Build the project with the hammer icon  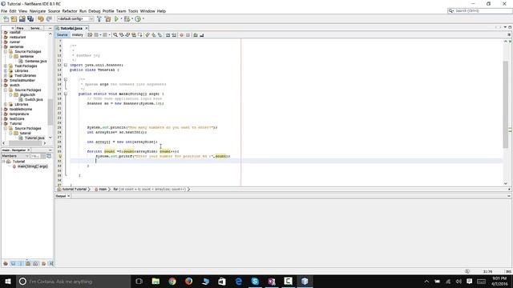point(99,19)
